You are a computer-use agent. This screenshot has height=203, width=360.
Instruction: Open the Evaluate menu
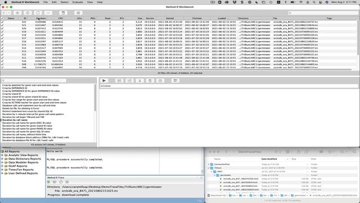pos(78,2)
